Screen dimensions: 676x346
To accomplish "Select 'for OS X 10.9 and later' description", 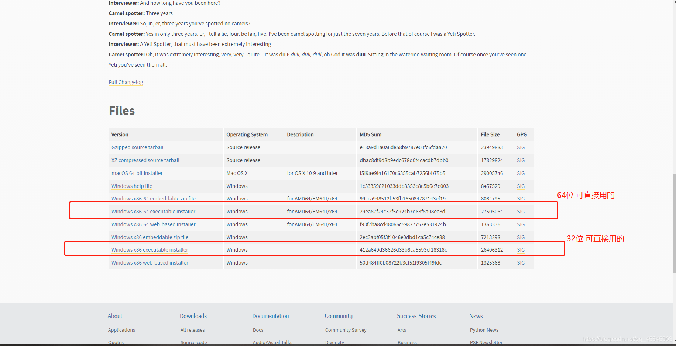I will (312, 173).
